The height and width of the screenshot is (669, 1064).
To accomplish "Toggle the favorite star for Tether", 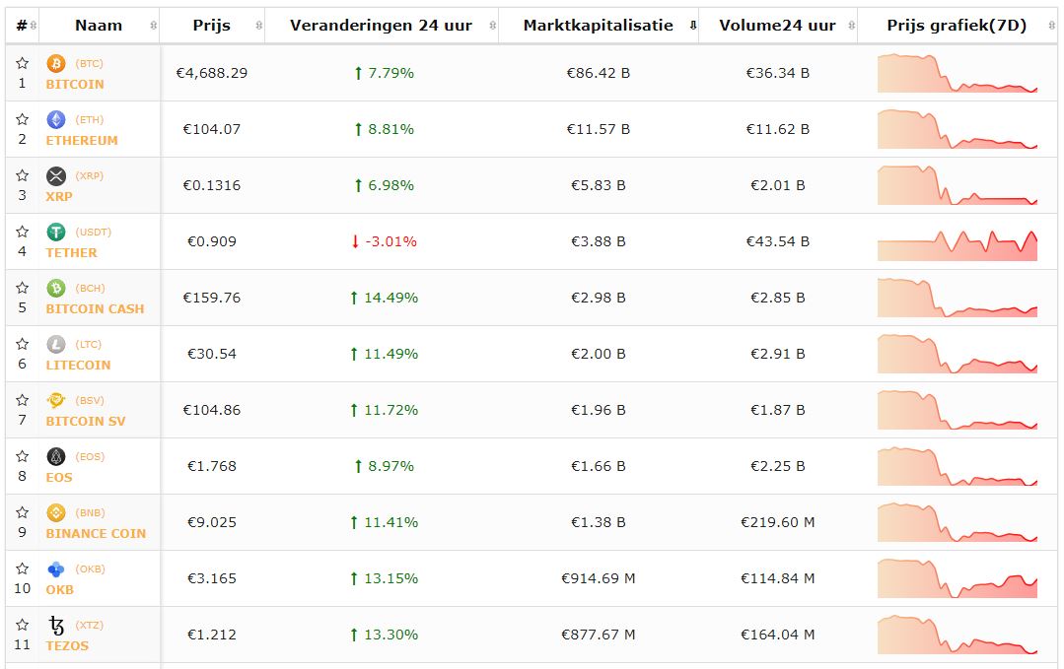I will coord(22,233).
